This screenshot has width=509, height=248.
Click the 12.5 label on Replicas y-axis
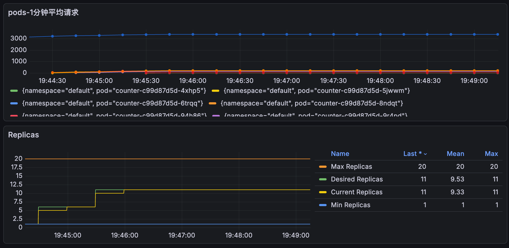pos(16,184)
